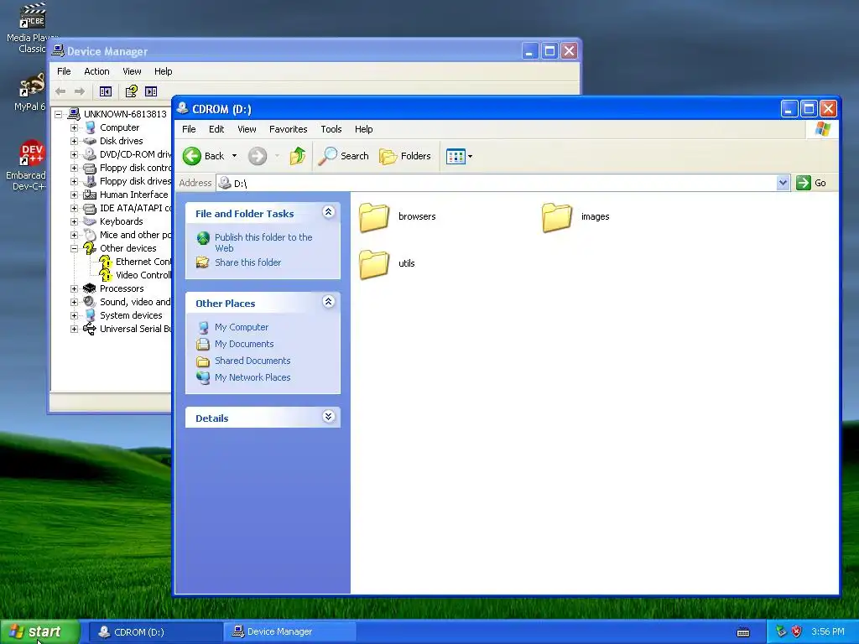Click Device Manager scan hardware toolbar icon
The width and height of the screenshot is (859, 644).
click(151, 91)
